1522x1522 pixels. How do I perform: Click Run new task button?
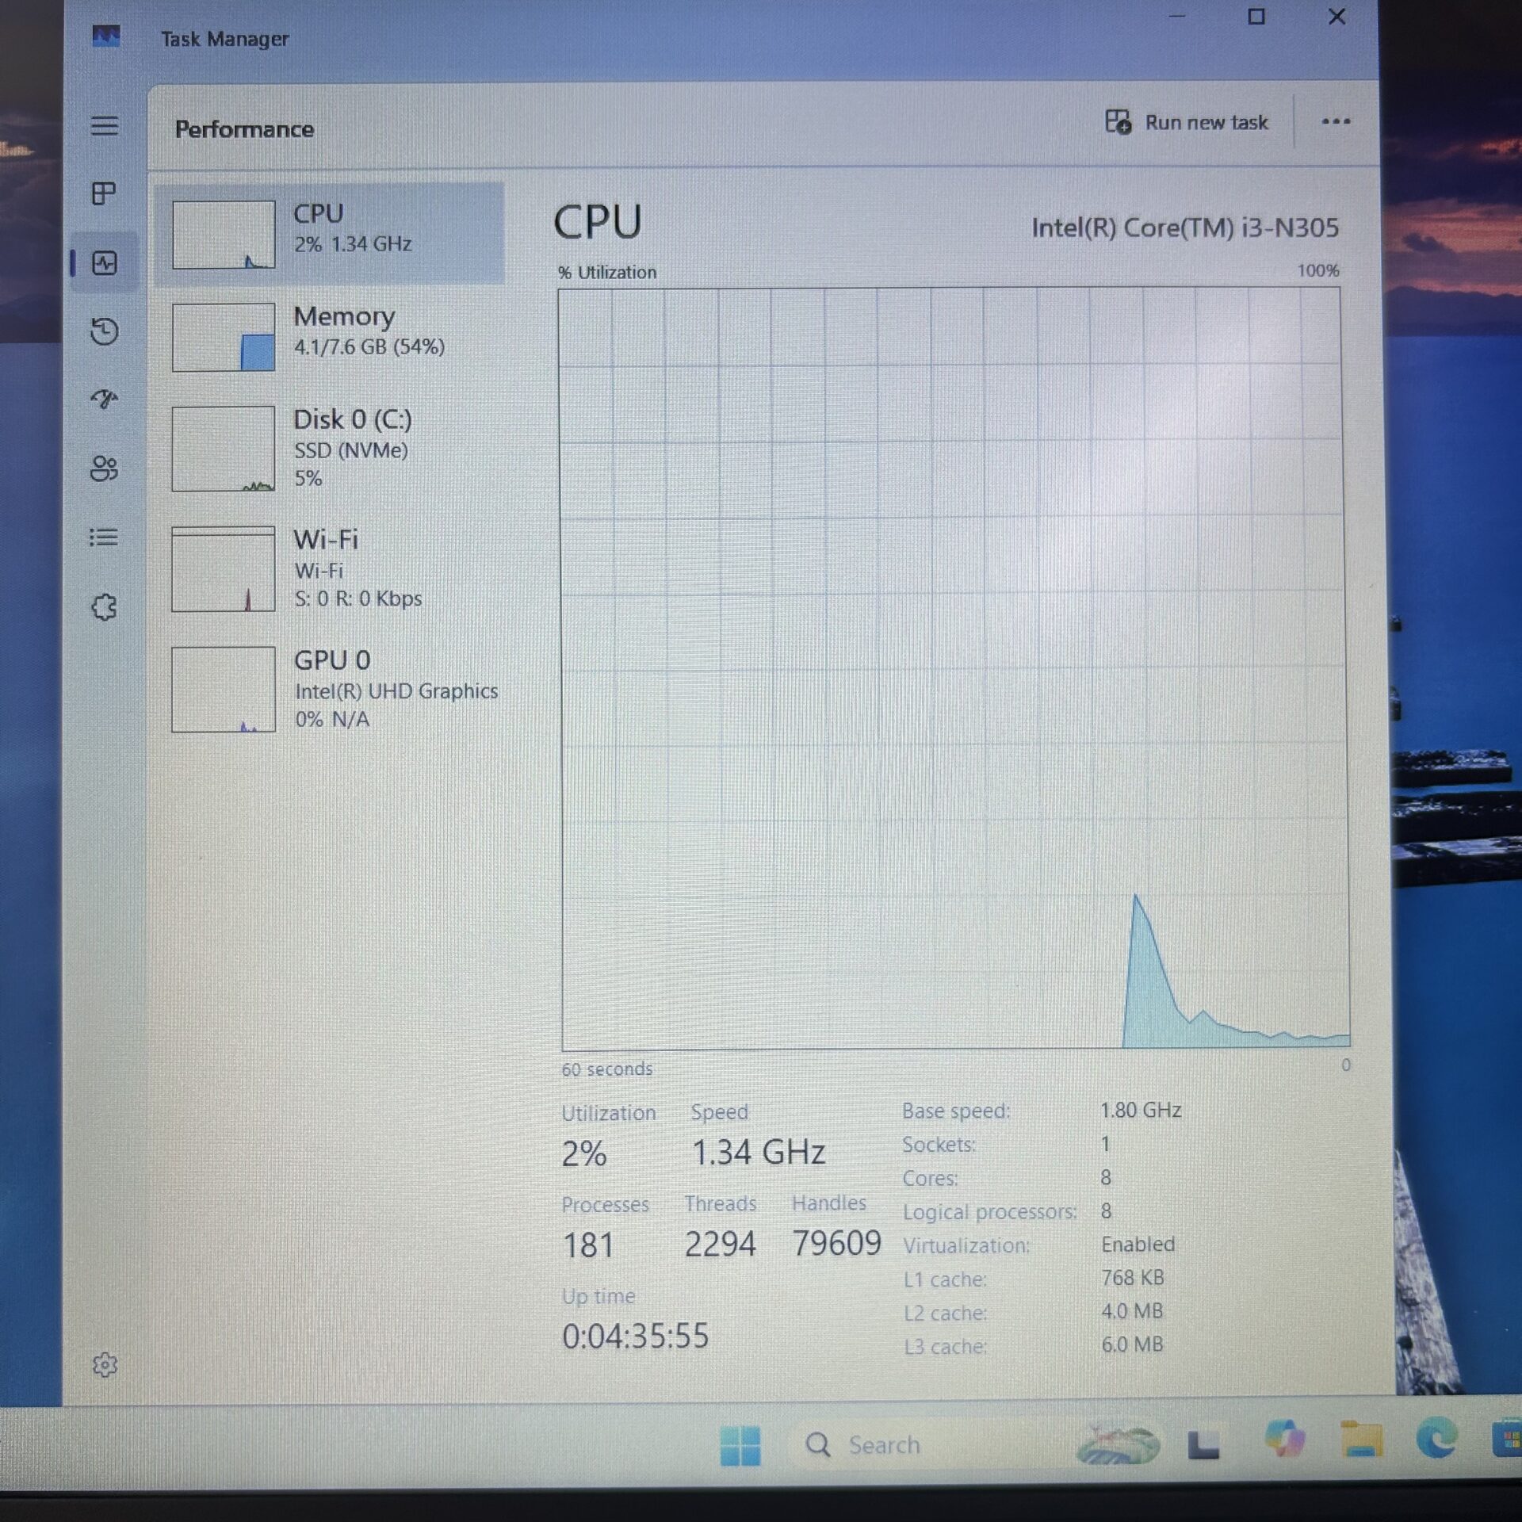coord(1187,122)
